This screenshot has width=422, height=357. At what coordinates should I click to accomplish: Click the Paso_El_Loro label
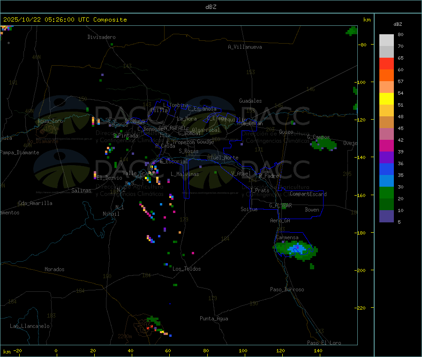tap(324, 343)
